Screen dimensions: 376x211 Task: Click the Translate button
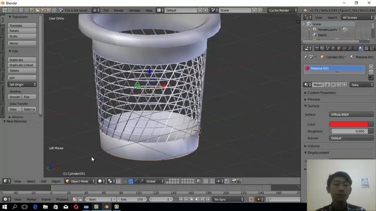point(22,25)
